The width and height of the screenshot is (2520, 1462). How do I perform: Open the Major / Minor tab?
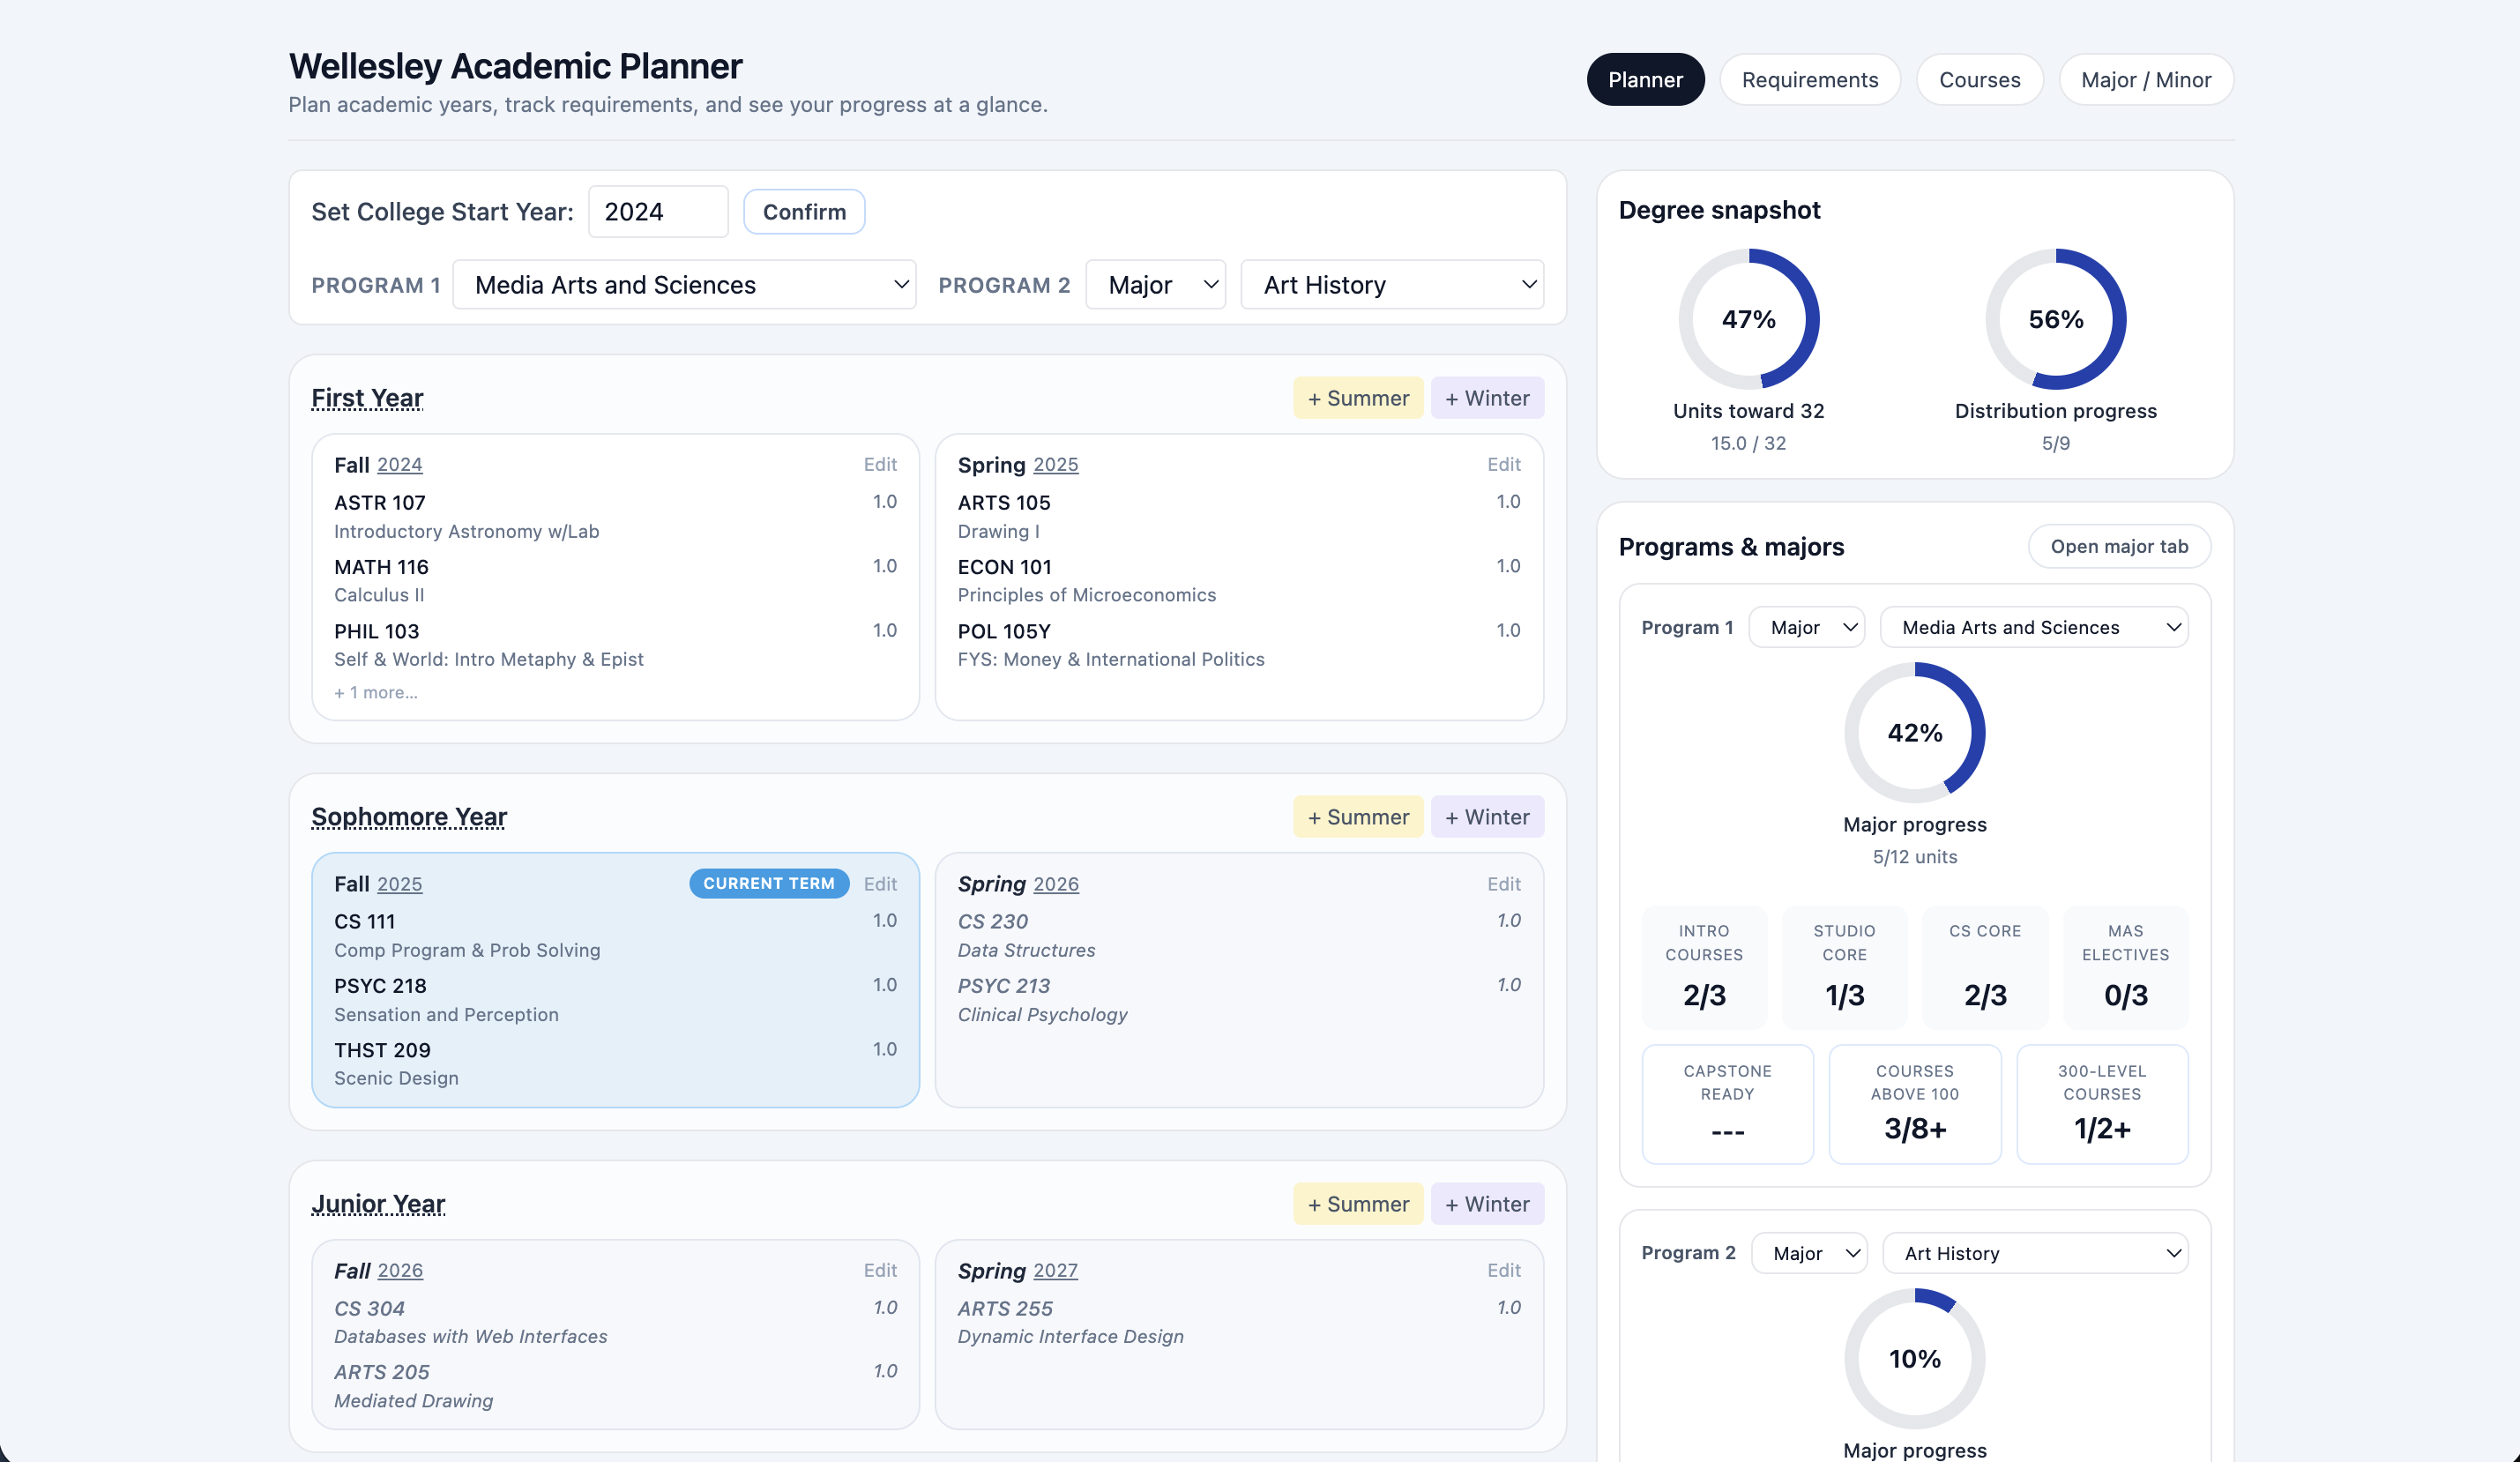[2145, 80]
